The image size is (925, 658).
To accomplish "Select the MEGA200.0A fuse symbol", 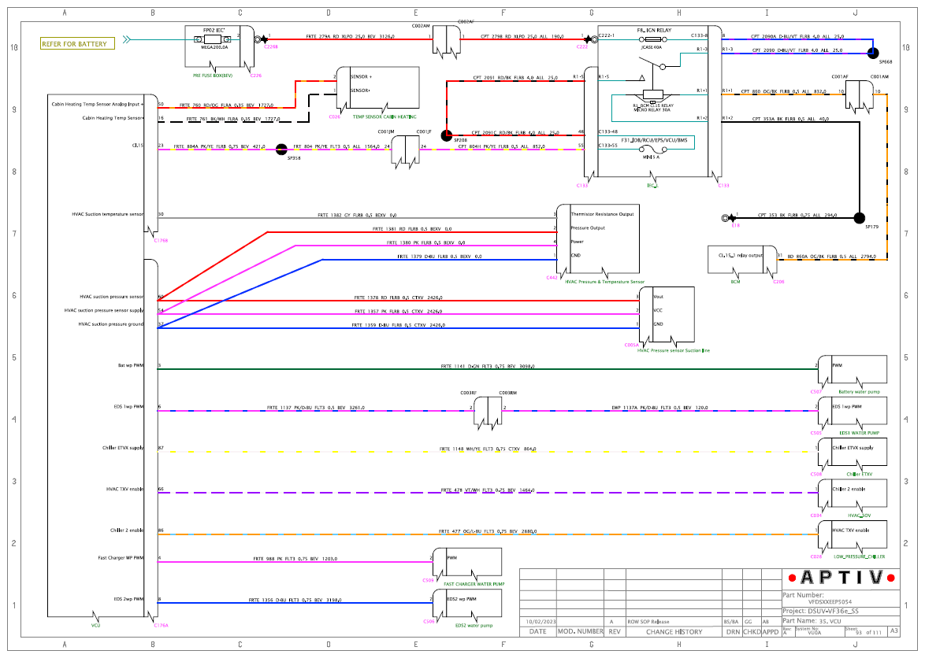I will 213,39.
